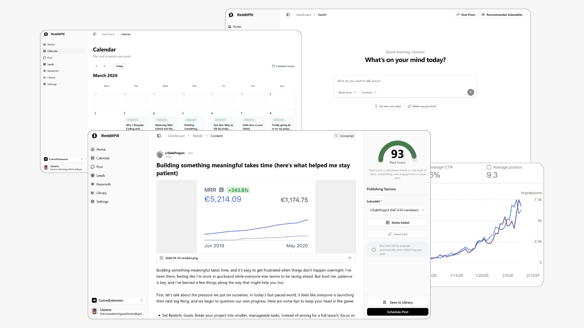Open the Library section icon
The height and width of the screenshot is (328, 584).
pyautogui.click(x=92, y=193)
